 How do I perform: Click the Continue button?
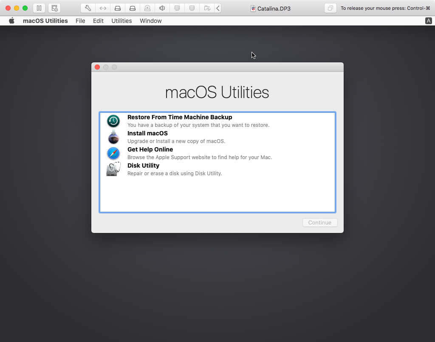tap(320, 222)
